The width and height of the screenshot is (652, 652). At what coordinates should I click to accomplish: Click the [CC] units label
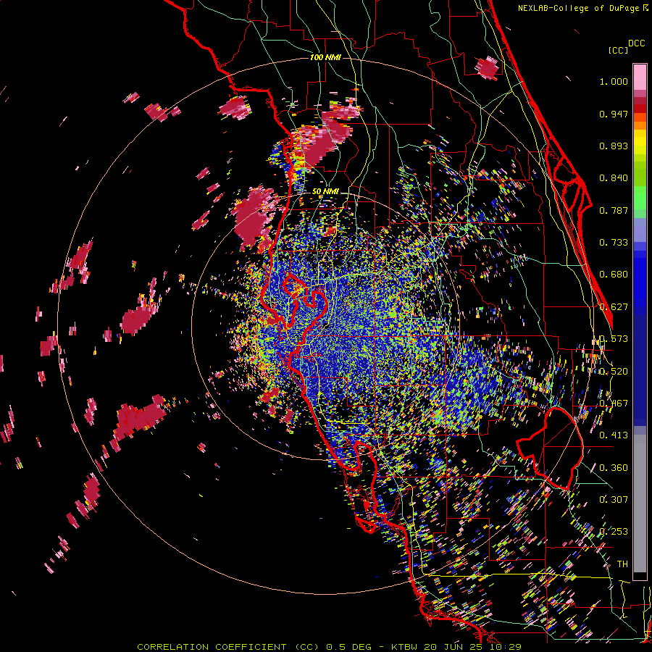point(618,51)
